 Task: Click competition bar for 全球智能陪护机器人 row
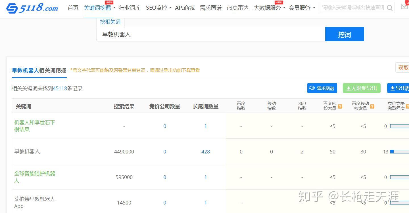(x=400, y=177)
